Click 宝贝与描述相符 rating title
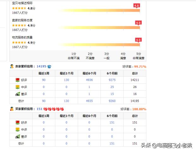 [22, 3]
